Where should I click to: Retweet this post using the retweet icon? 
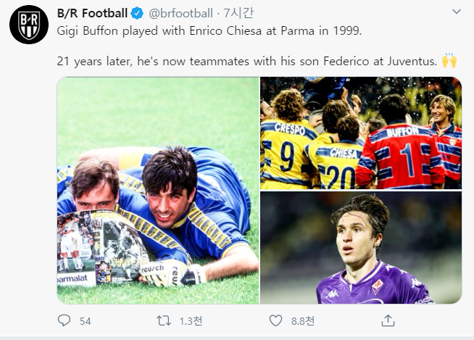tap(164, 320)
